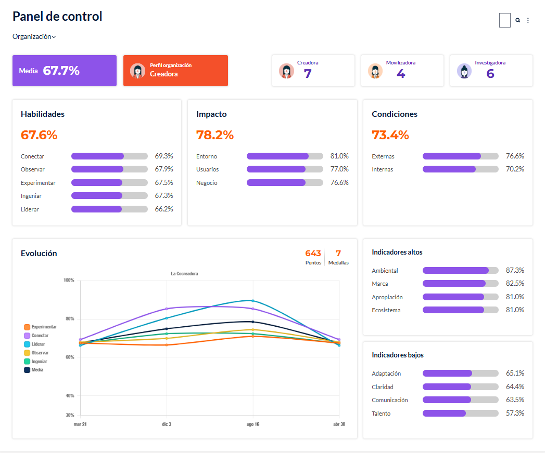545x453 pixels.
Task: Click the empty square box near search
Action: pyautogui.click(x=505, y=20)
